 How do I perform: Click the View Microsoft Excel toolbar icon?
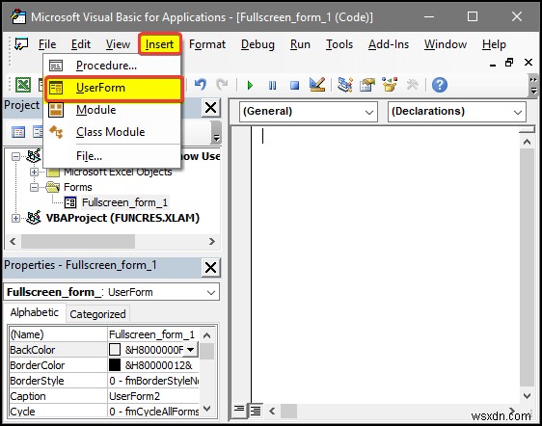pyautogui.click(x=23, y=85)
